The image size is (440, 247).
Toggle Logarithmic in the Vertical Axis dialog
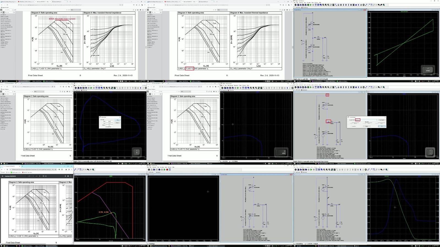pyautogui.click(x=106, y=127)
